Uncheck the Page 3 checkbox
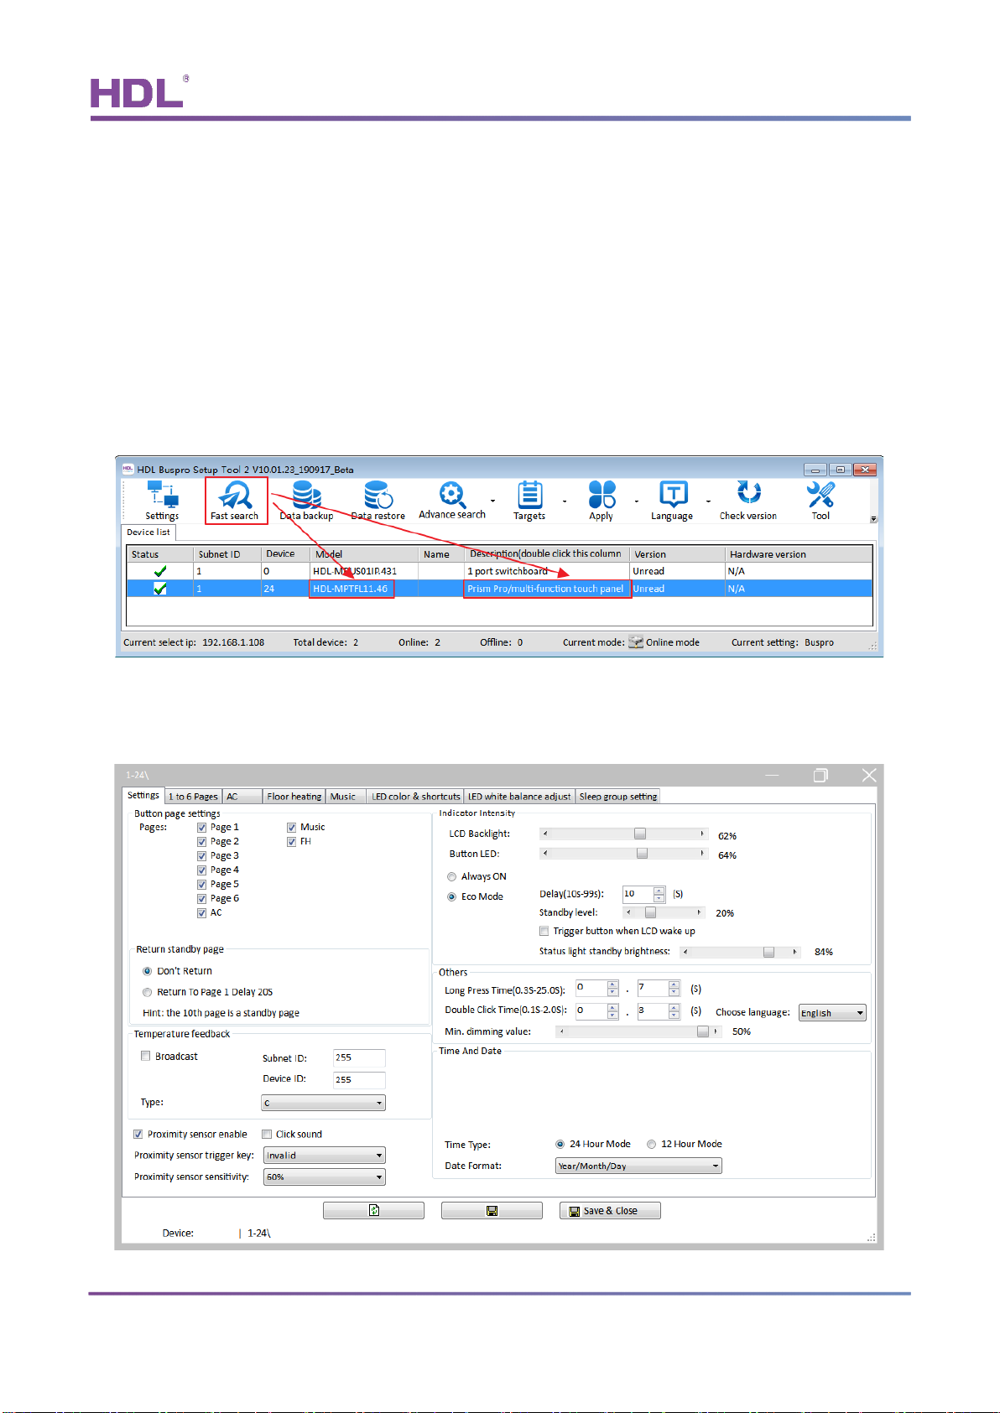This screenshot has height=1413, width=1000. click(x=202, y=856)
